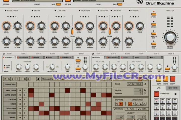Image resolution: width=181 pixels, height=120 pixels.
Task: Click the paste icon in the sequencer toolbar
Action: 9,79
